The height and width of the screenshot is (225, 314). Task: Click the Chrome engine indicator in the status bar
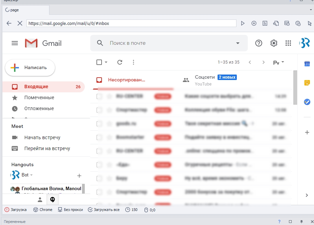[x=43, y=210]
